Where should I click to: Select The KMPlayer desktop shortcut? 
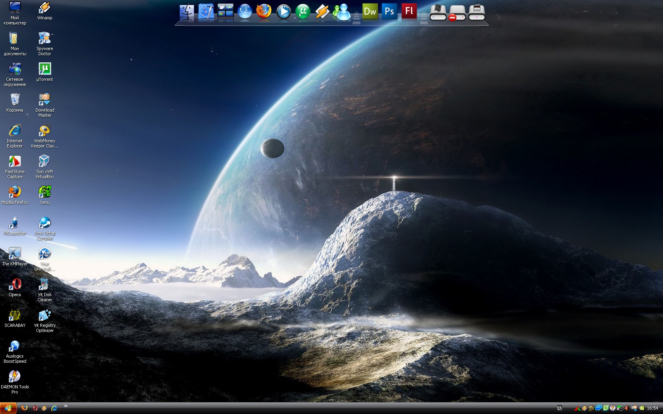(15, 257)
